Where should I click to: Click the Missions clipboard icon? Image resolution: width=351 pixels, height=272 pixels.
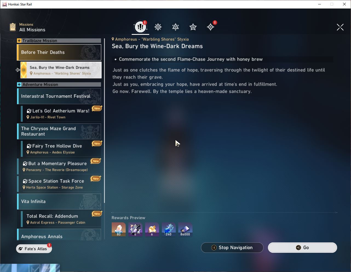[13, 27]
